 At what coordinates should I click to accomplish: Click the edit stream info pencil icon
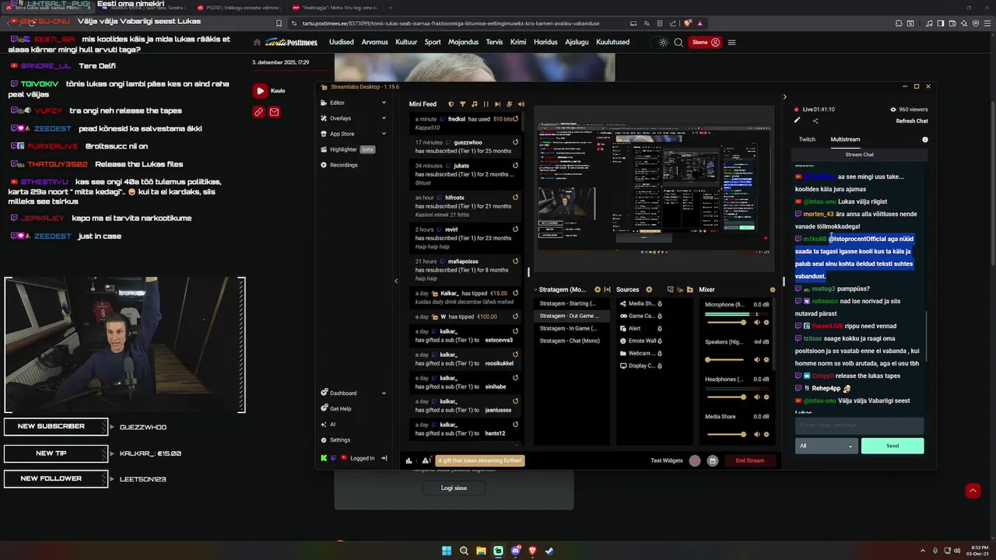coord(797,121)
